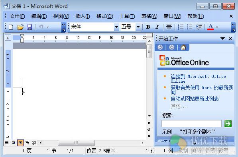Click the horizontal scrollbar thumb
238x157 pixels.
point(76,143)
